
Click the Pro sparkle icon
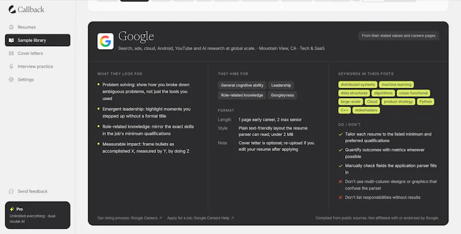coord(12,209)
